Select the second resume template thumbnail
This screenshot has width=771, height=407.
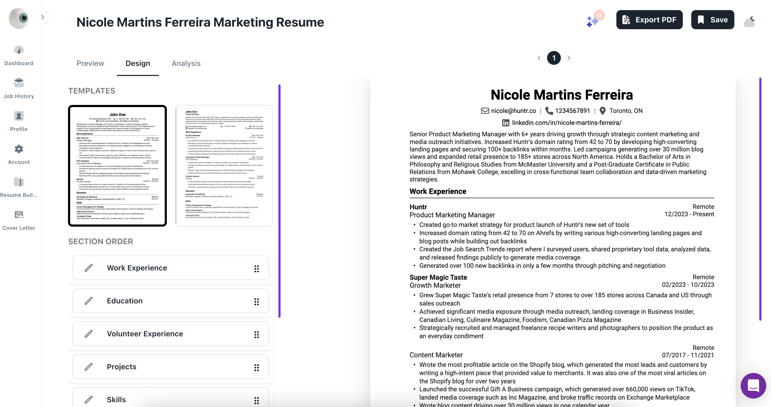(x=224, y=166)
